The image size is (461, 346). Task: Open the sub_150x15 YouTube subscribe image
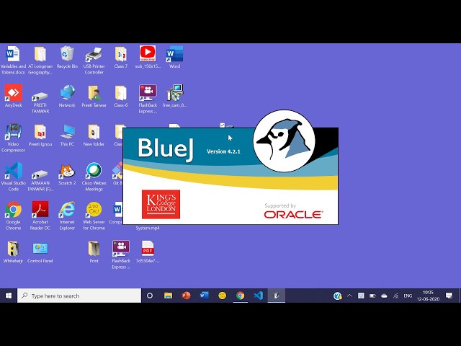click(x=148, y=58)
